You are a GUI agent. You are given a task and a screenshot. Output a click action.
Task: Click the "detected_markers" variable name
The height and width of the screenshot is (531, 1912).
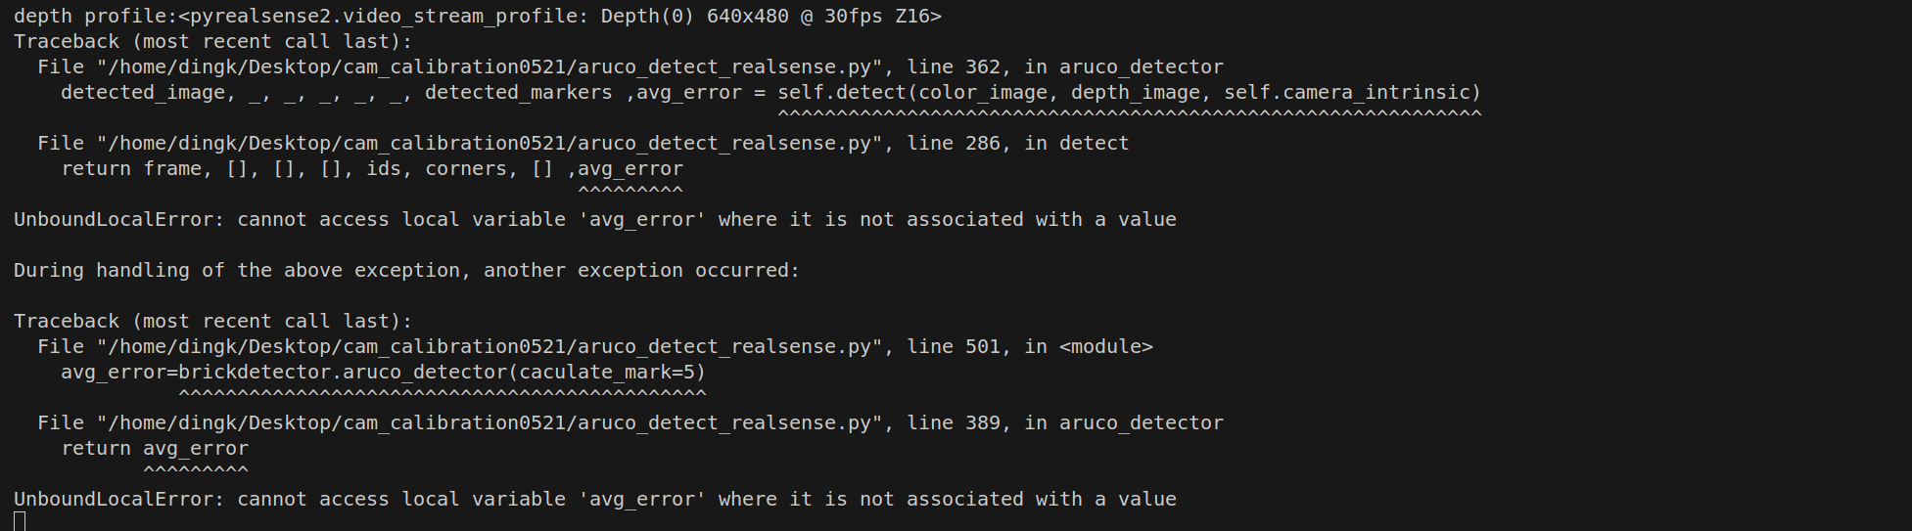click(518, 93)
